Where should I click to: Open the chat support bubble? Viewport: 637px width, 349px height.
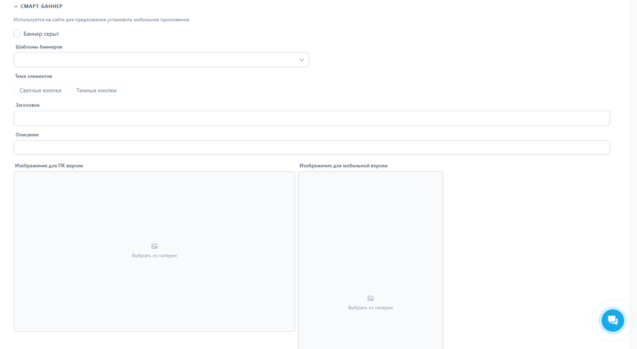tap(612, 321)
